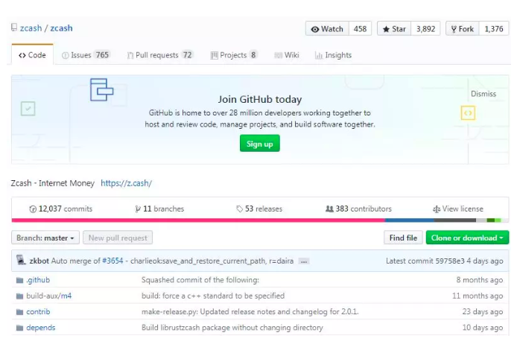This screenshot has height=350, width=520.
Task: Open the Branch: master dropdown
Action: coord(45,238)
